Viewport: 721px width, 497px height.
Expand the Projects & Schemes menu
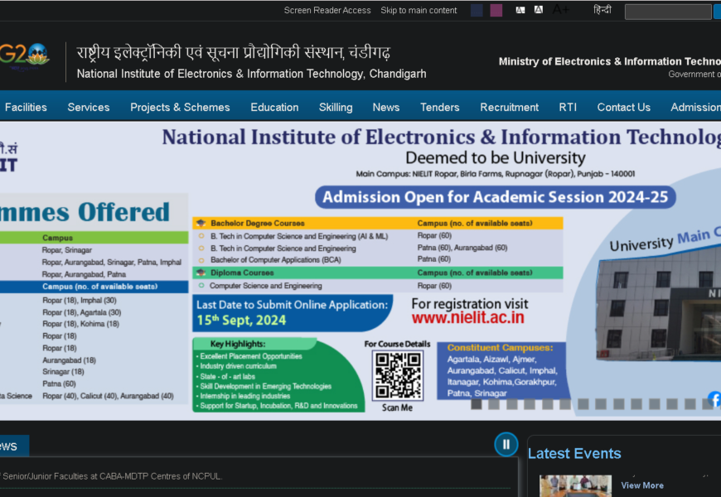[180, 107]
